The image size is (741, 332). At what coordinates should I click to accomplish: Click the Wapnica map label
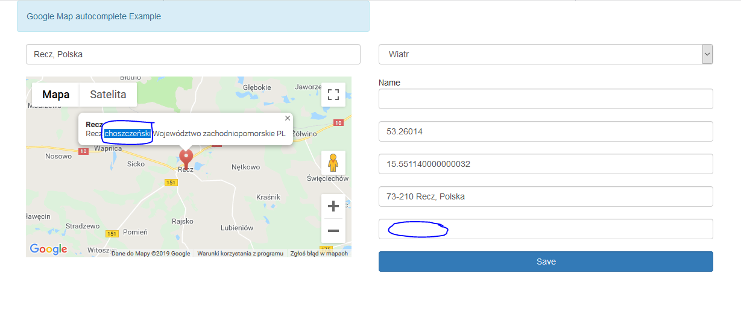[x=108, y=148]
